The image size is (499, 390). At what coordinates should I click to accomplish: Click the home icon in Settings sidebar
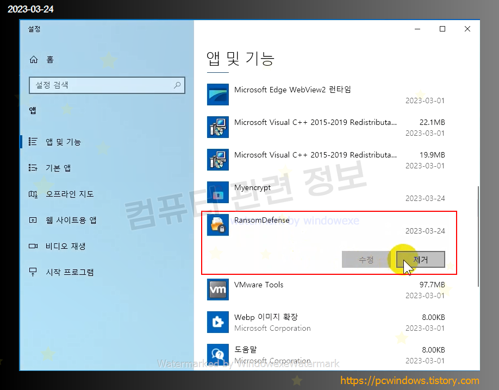[x=33, y=60]
